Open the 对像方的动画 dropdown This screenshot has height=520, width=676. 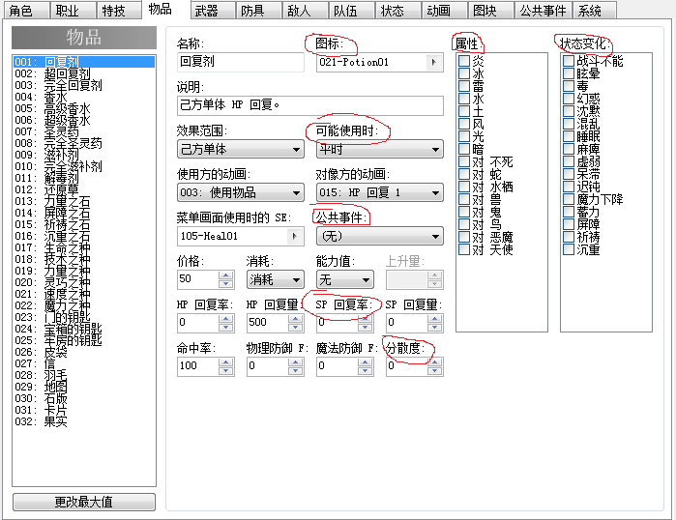click(x=380, y=192)
